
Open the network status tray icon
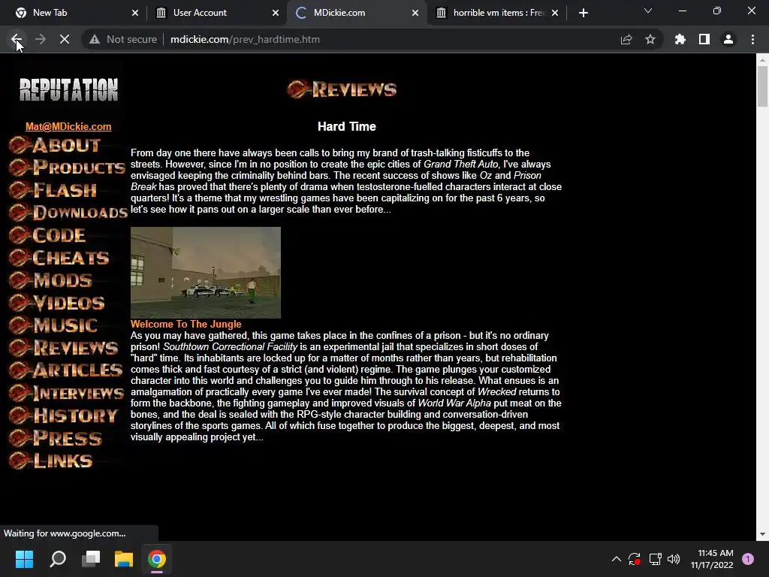pos(655,559)
